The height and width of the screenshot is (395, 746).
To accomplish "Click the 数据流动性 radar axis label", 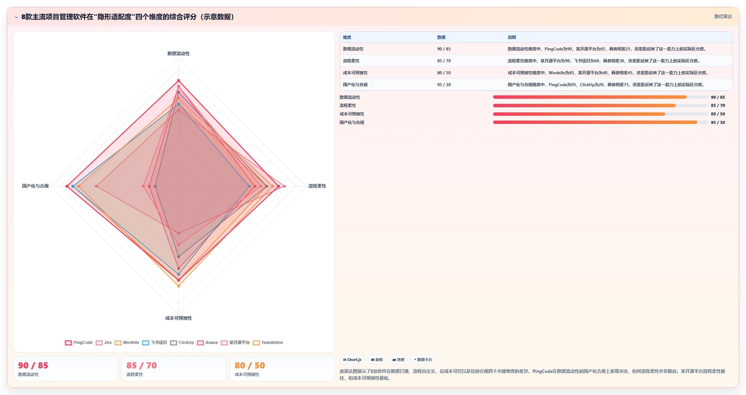I will pyautogui.click(x=178, y=53).
